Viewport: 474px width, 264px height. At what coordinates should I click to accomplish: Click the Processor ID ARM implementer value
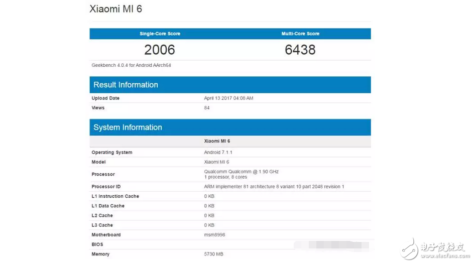coord(274,187)
